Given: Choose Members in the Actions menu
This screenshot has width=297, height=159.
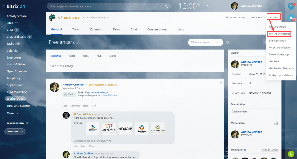Looking at the screenshot, I should (x=274, y=61).
